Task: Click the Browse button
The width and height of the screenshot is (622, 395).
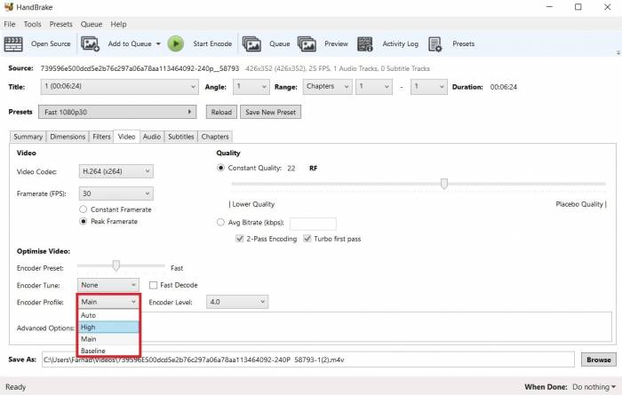Action: tap(597, 359)
